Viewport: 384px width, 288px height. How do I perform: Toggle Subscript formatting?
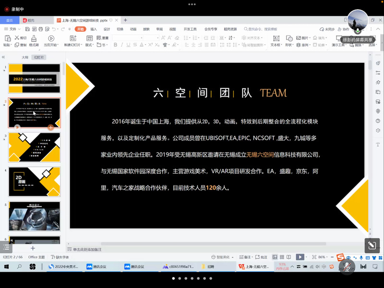tap(157, 45)
